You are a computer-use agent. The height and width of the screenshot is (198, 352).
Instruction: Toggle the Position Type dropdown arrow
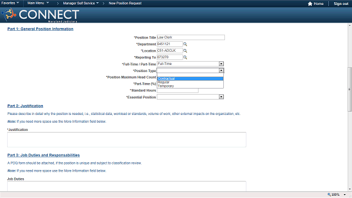click(x=221, y=70)
